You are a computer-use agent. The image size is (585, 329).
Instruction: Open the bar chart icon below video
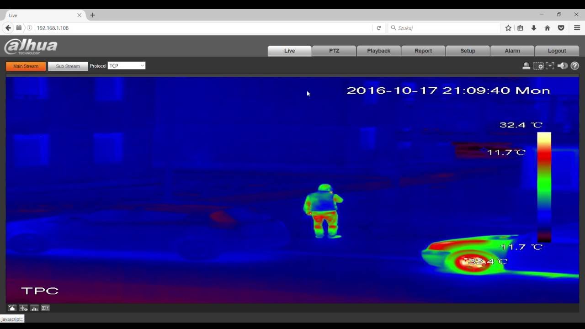[x=34, y=308]
